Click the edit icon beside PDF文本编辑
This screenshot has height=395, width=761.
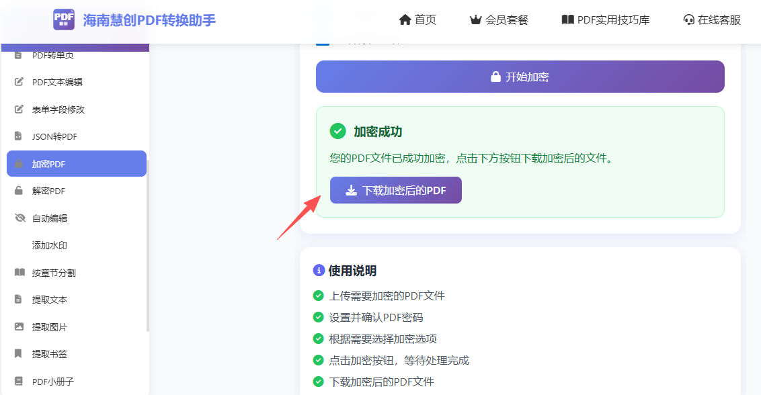[19, 81]
